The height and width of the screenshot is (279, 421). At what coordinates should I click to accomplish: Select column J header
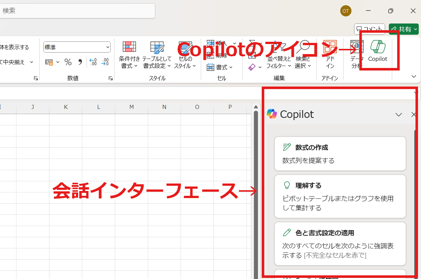pyautogui.click(x=33, y=107)
